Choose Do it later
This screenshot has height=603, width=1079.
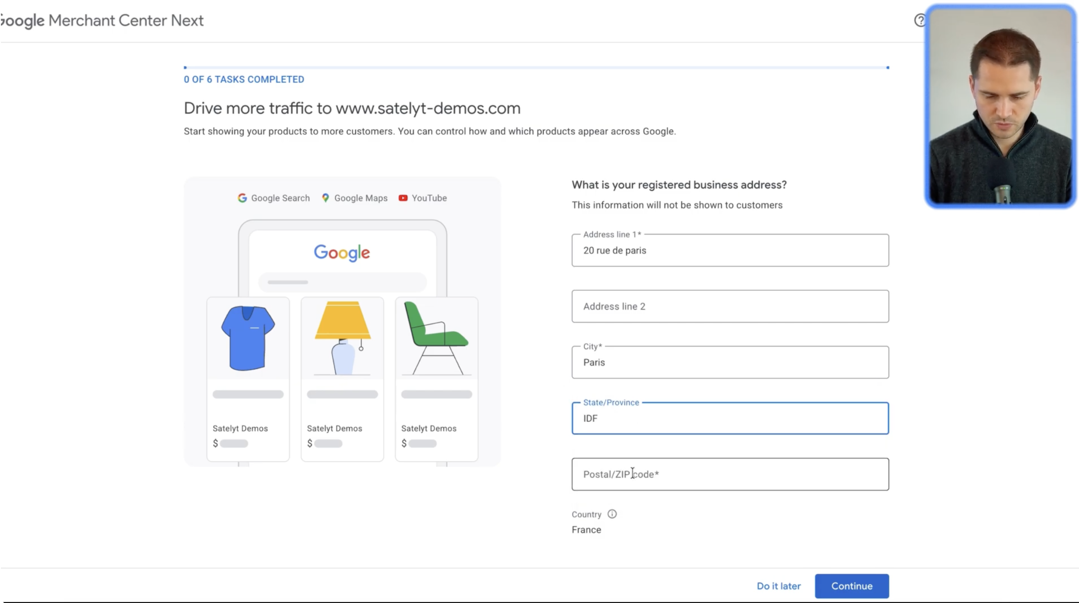tap(779, 586)
